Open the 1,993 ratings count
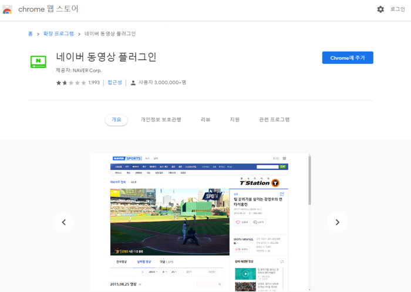Viewport: 411px width, 292px height. (x=94, y=83)
